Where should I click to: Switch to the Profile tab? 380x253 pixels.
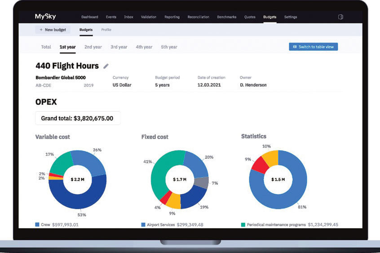pyautogui.click(x=106, y=30)
